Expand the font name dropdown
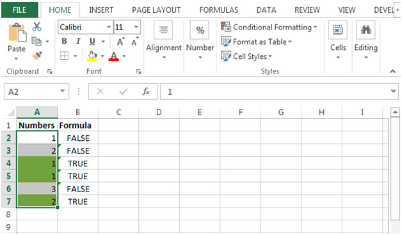The width and height of the screenshot is (402, 235). [x=109, y=27]
